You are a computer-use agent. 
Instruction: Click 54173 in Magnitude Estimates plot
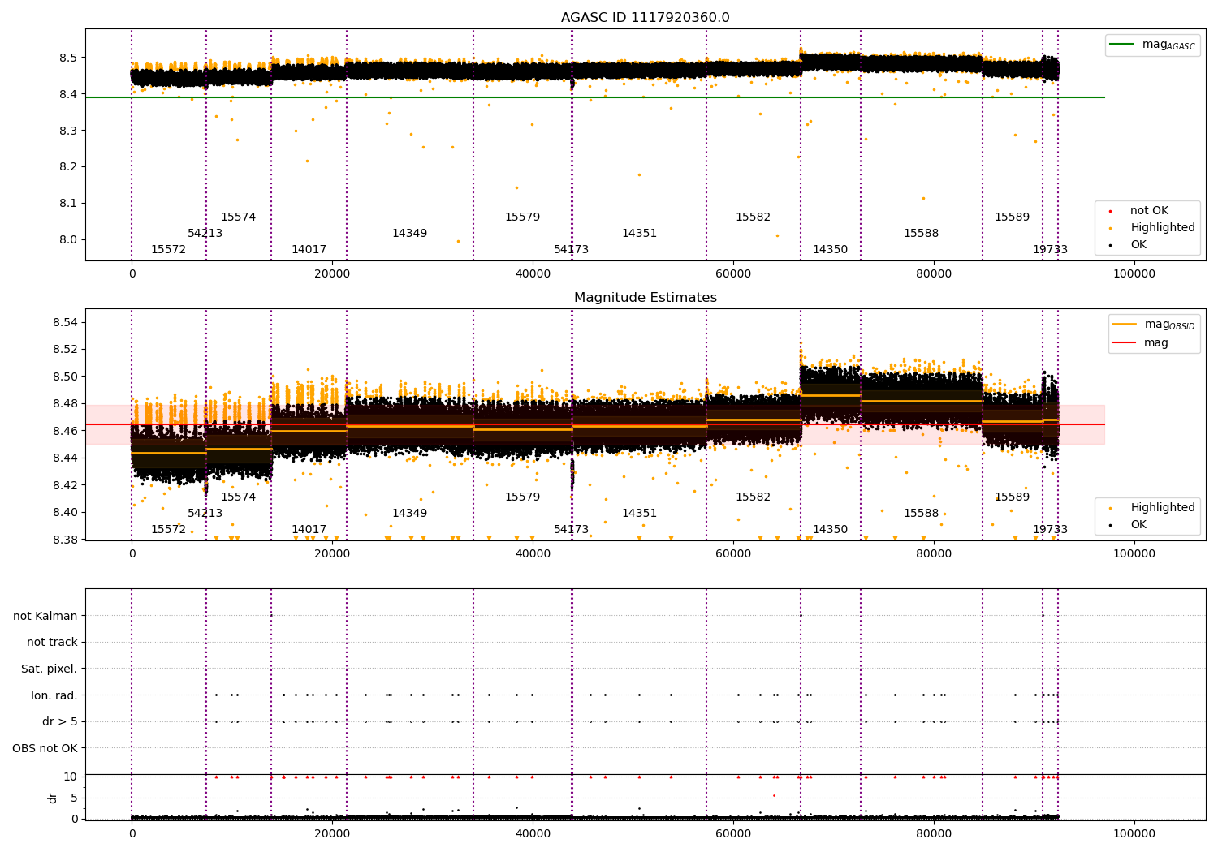(x=571, y=530)
